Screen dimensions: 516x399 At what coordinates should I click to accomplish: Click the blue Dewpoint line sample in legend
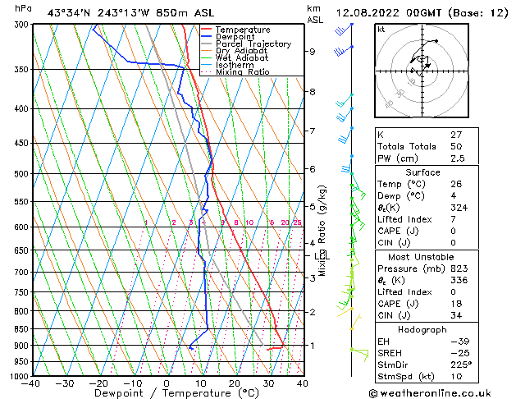207,37
